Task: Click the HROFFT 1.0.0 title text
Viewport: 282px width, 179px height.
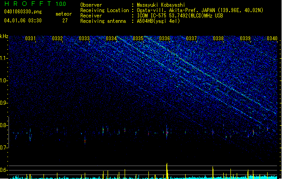Action: 35,4
